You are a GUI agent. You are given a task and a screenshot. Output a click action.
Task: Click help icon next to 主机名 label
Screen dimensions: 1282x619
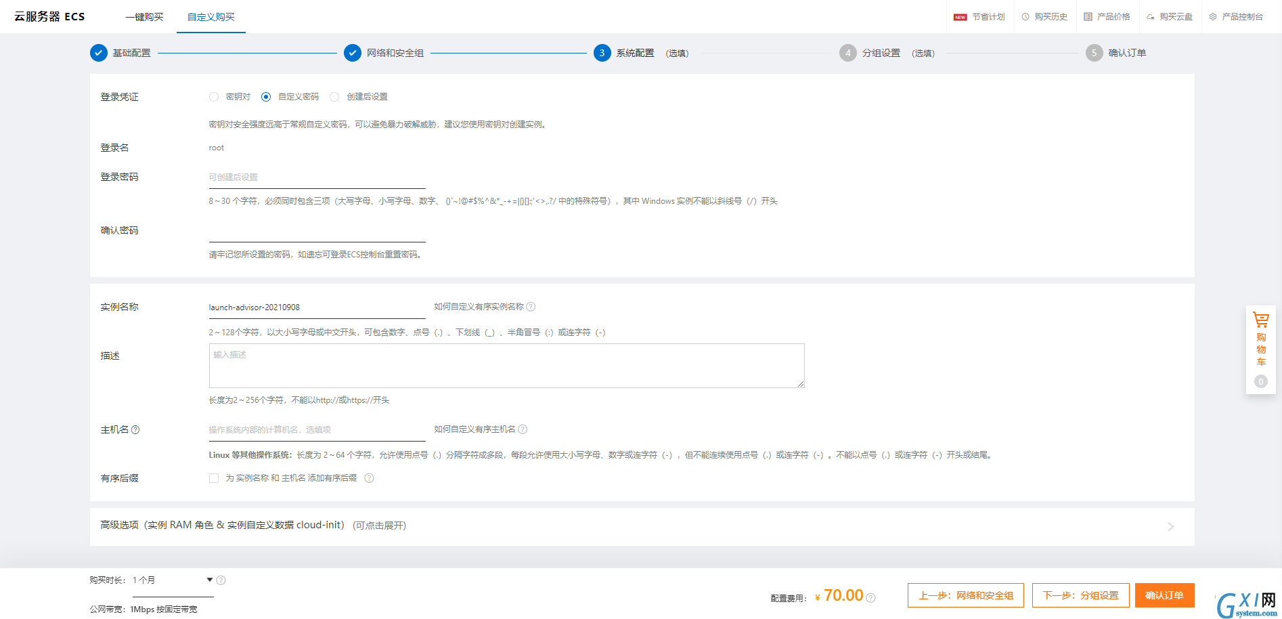tap(135, 429)
